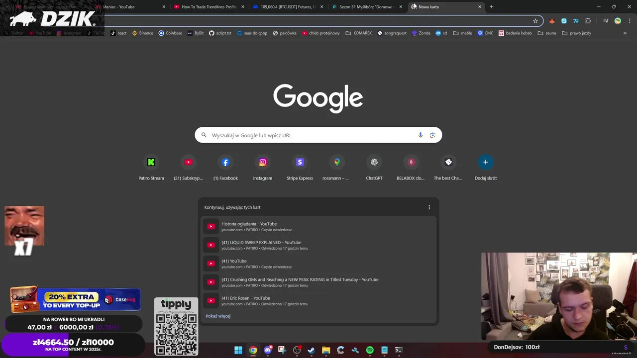Open Chrome's three-dot menu
The image size is (637, 358).
click(x=630, y=21)
